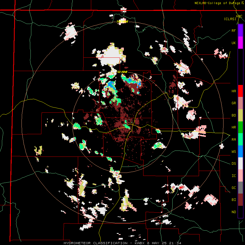Click the 'HR' heavy rain legend label
This screenshot has width=245, height=245.
pos(234,127)
